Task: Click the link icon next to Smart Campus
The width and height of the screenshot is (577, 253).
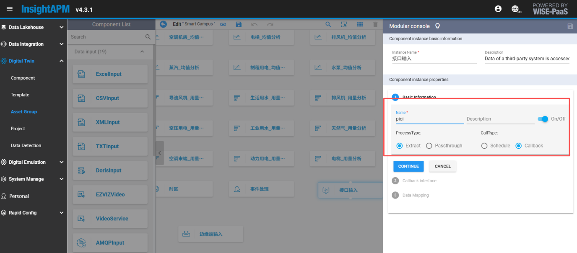Action: pyautogui.click(x=223, y=25)
